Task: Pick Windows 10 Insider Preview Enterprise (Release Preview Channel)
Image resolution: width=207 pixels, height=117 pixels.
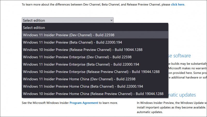Action: click(95, 72)
